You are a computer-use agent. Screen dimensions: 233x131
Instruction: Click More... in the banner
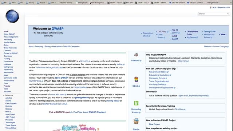pos(224,35)
